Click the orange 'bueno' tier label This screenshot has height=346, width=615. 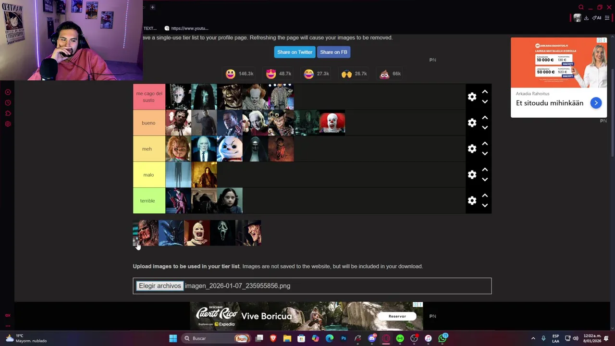point(149,123)
